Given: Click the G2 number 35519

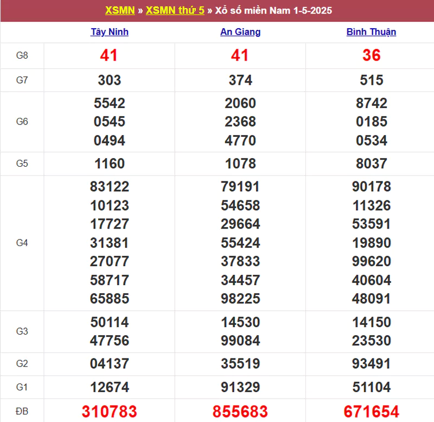Looking at the screenshot, I should point(240,363).
